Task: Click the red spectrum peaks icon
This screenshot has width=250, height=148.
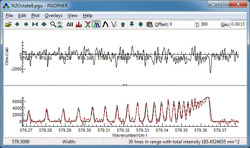Action: (x=79, y=24)
